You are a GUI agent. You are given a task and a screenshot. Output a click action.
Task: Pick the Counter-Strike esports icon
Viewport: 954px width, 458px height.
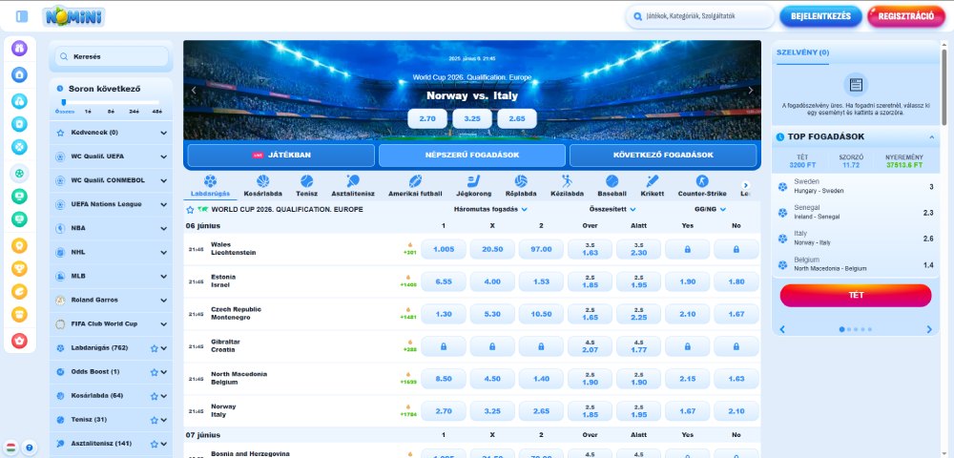[x=702, y=181]
